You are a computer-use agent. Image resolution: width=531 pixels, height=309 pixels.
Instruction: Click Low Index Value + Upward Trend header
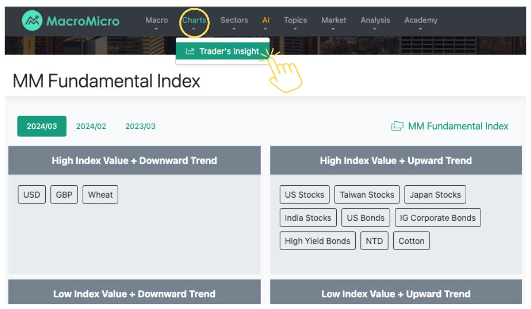tap(396, 292)
